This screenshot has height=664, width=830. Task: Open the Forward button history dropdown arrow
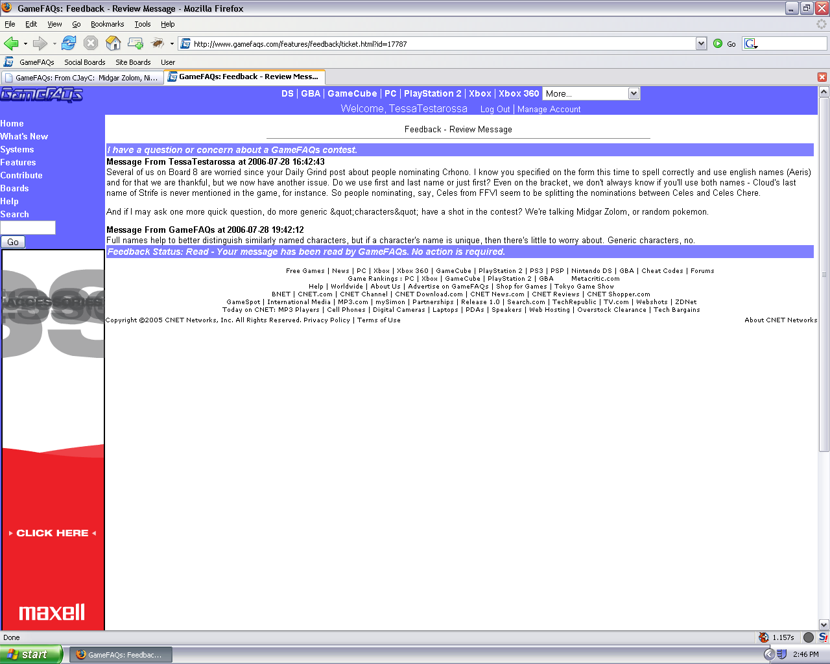[54, 43]
